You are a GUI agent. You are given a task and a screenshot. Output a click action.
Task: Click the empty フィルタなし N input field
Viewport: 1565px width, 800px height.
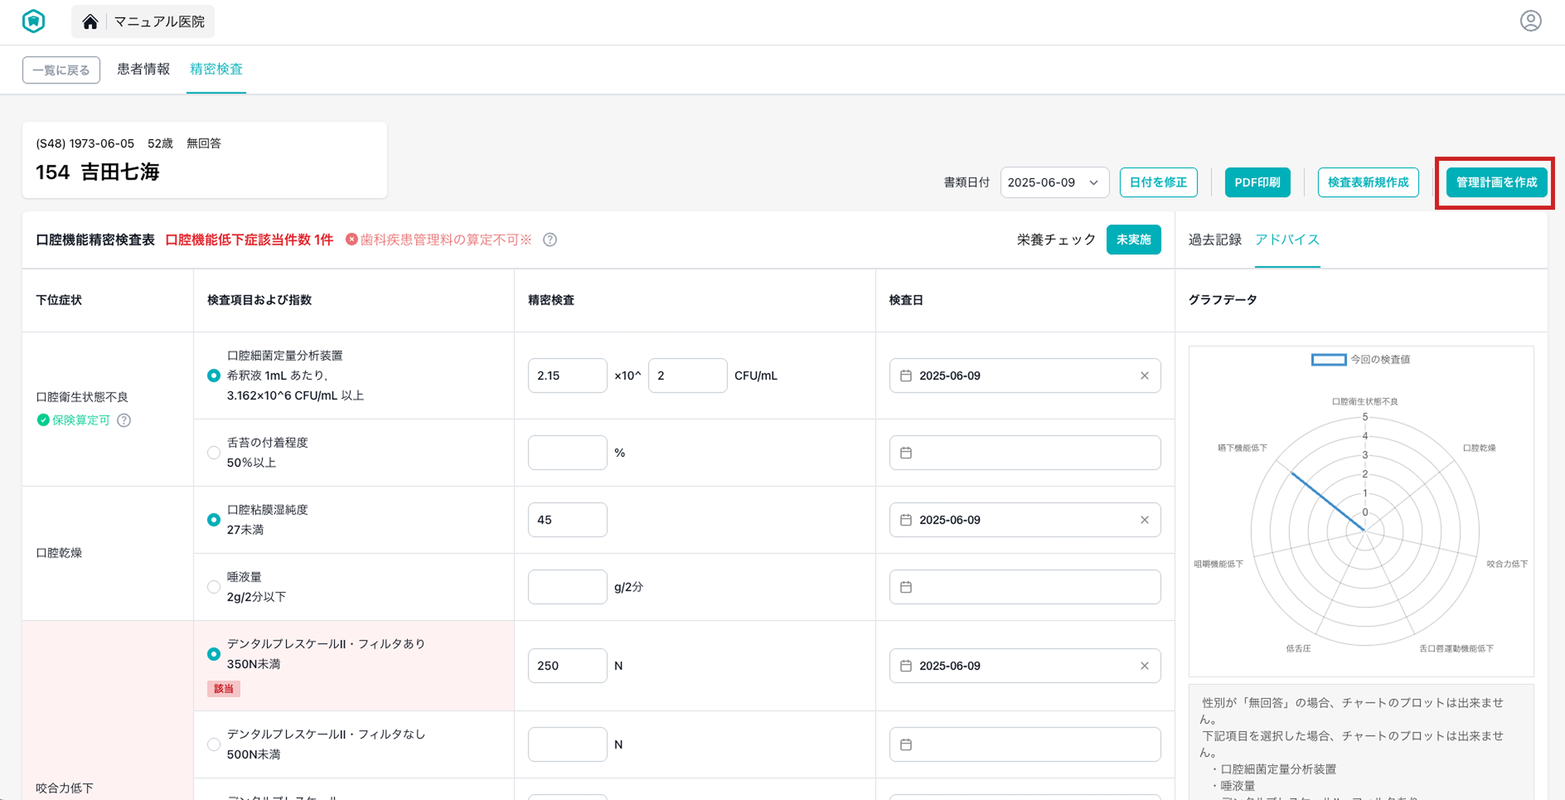567,745
